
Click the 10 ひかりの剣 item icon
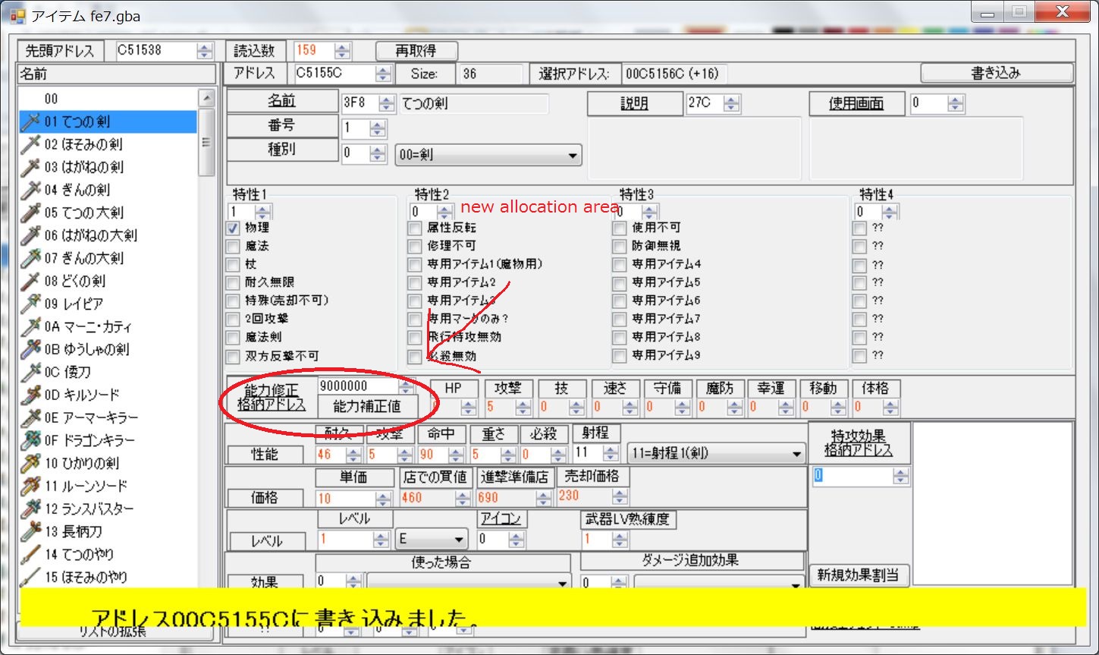pyautogui.click(x=31, y=463)
